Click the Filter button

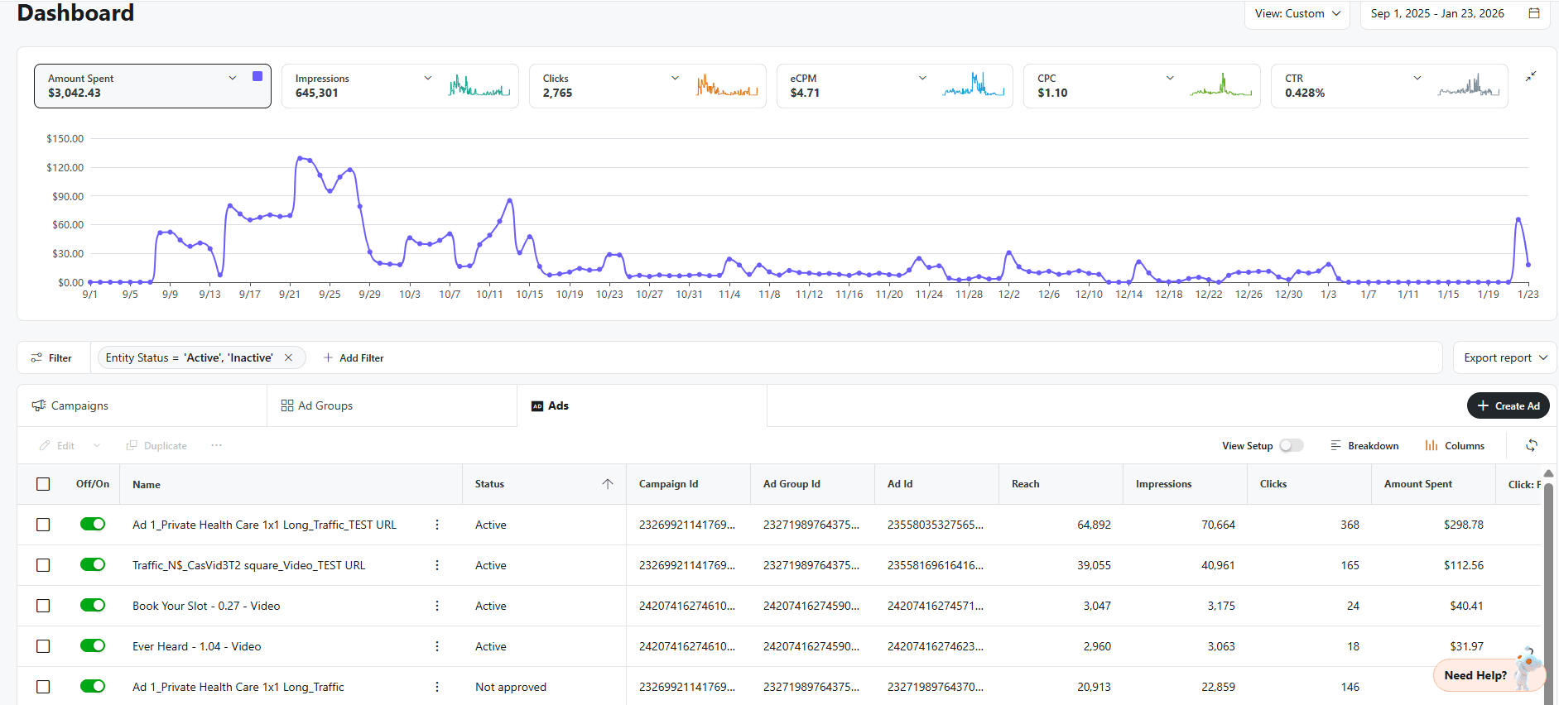tap(51, 357)
